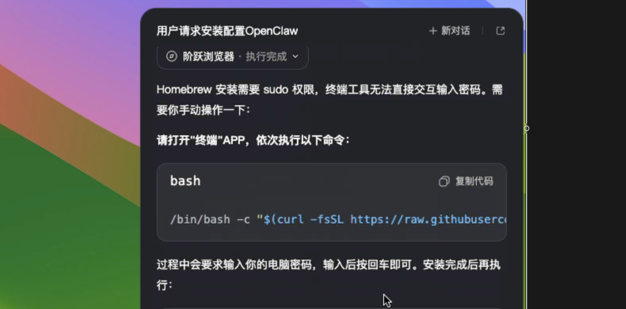This screenshot has width=626, height=309.
Task: Open the 阶跃浏览器 tool step chip
Action: pyautogui.click(x=232, y=56)
